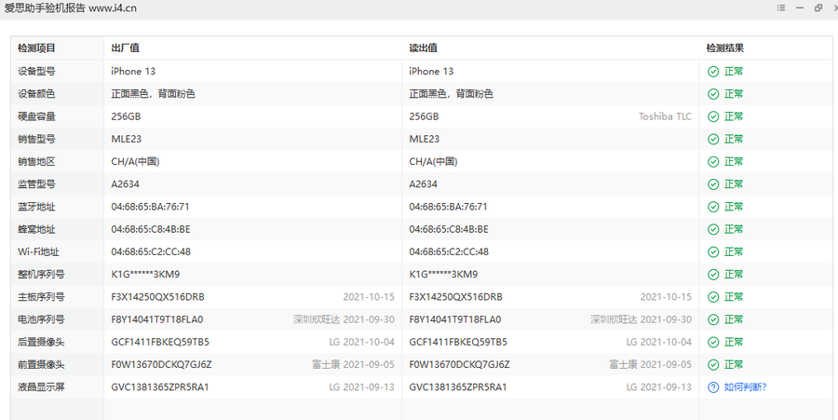This screenshot has width=838, height=420.
Task: Select the 主板序列号 row label
Action: pyautogui.click(x=41, y=296)
